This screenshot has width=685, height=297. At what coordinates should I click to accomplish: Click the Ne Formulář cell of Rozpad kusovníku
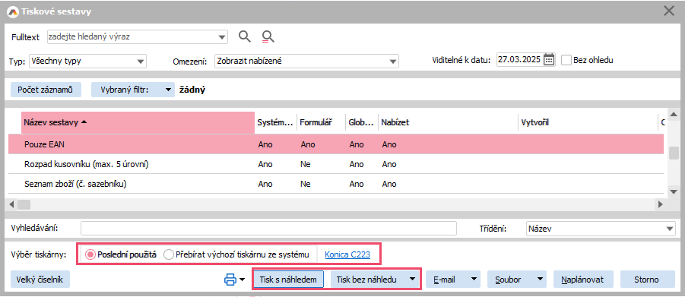(306, 164)
